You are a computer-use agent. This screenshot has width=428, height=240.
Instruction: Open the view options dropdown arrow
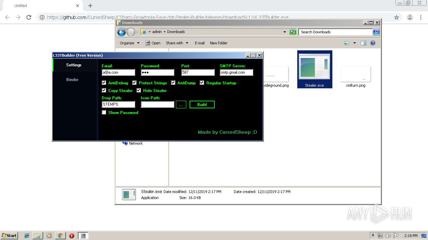(x=354, y=43)
